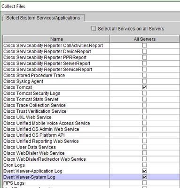The height and width of the screenshot is (188, 180).
Task: Enable Cisco WebDialerRedirector Web Service checkbox
Action: pyautogui.click(x=145, y=159)
